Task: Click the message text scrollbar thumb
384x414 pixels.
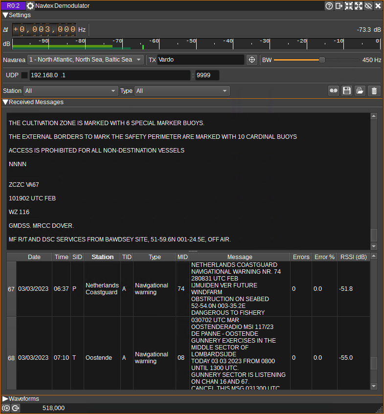Action: pyautogui.click(x=374, y=235)
